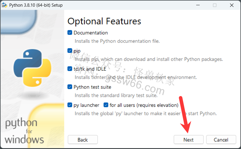Click the Python installer icon in title bar
The image size is (241, 149).
[4, 5]
